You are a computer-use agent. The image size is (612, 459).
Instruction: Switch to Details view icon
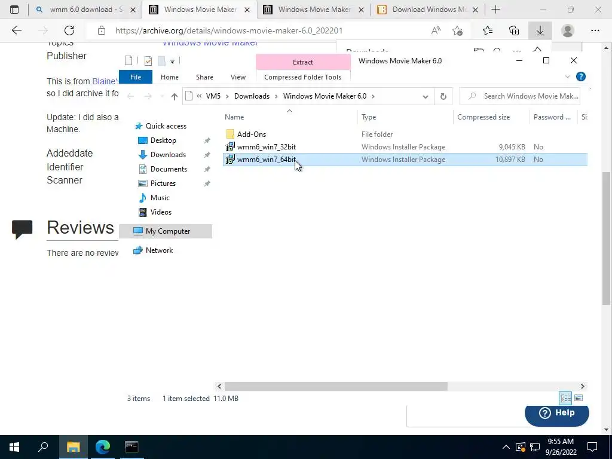[x=565, y=398]
